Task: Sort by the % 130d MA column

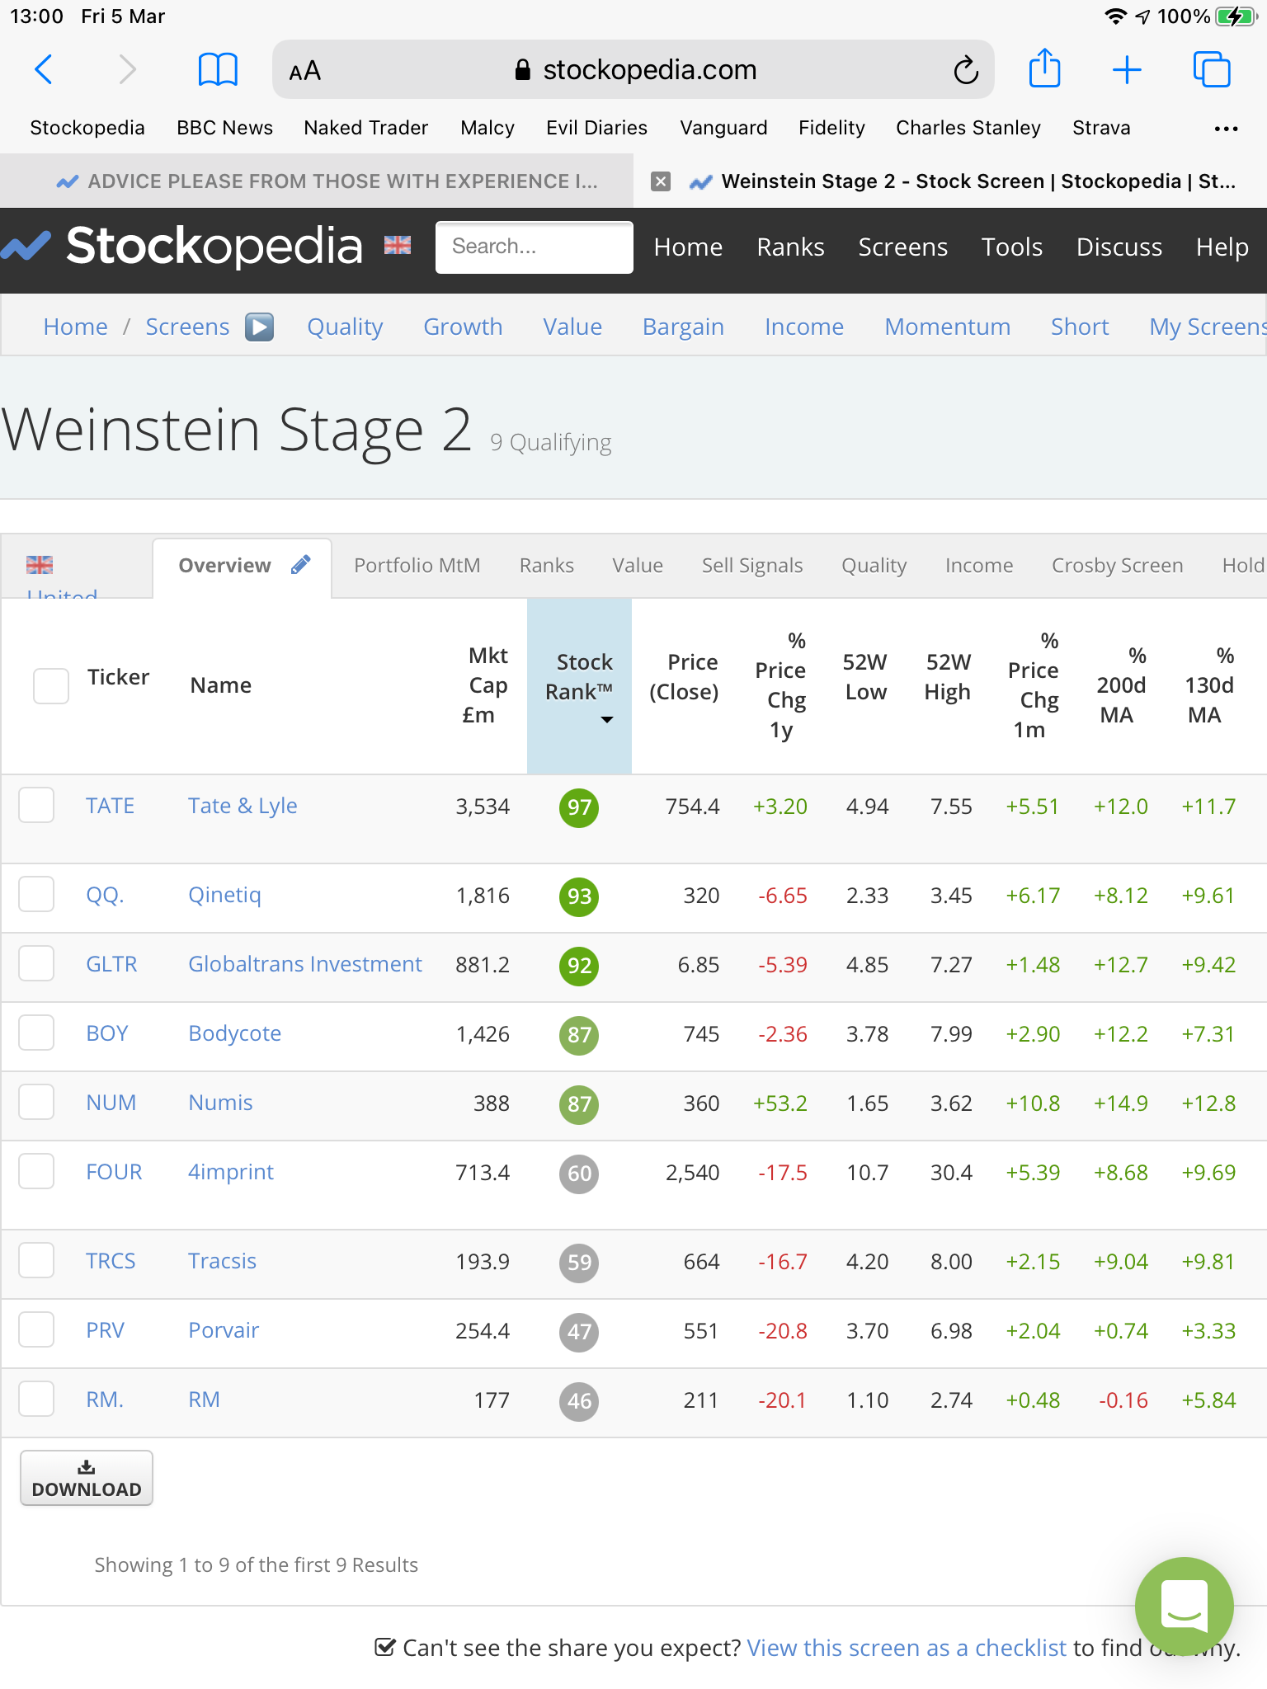Action: click(x=1209, y=685)
